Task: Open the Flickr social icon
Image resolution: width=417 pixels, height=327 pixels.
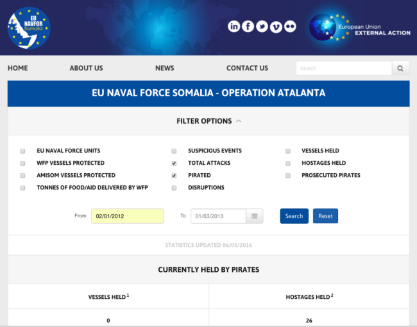Action: coord(290,26)
